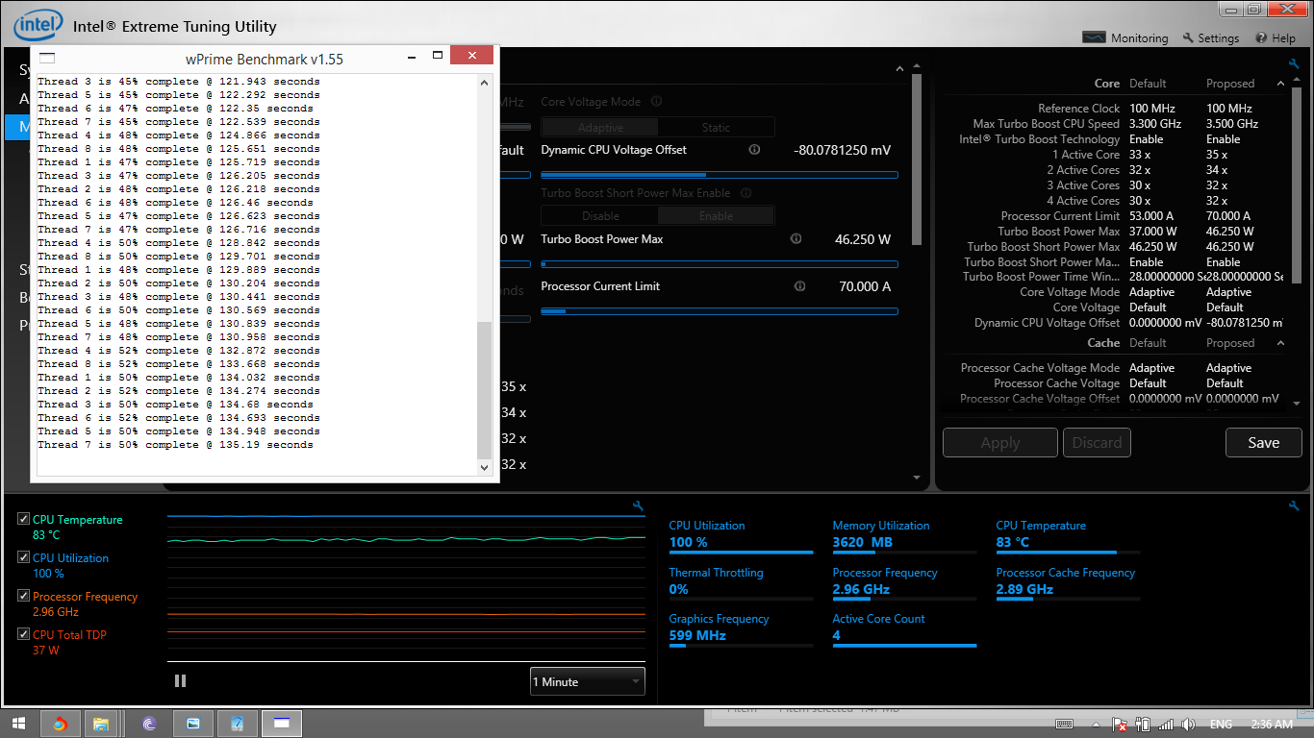Click the volume icon in system tray
Viewport: 1314px width, 738px height.
click(x=1188, y=725)
